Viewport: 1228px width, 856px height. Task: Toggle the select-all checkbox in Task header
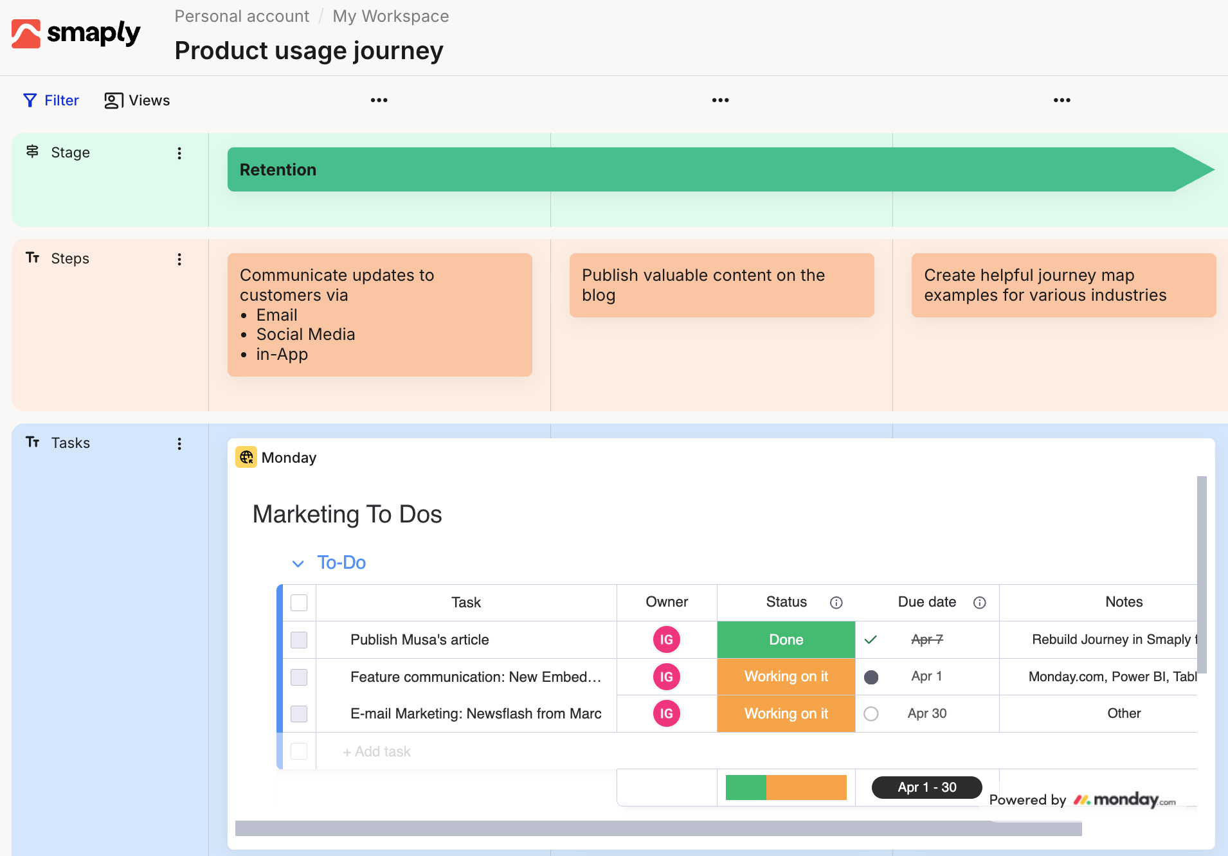[x=299, y=602]
